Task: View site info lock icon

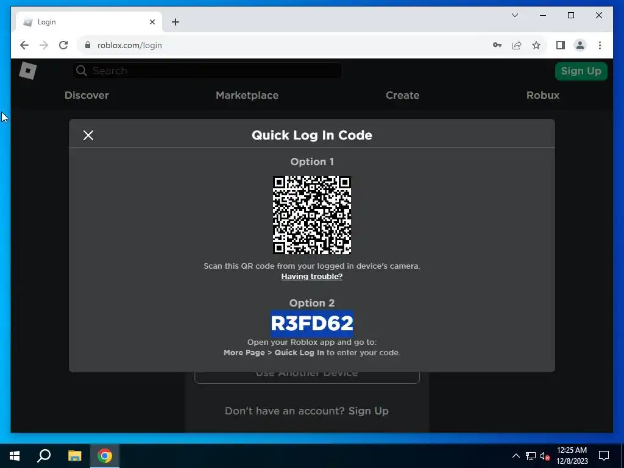Action: [88, 45]
